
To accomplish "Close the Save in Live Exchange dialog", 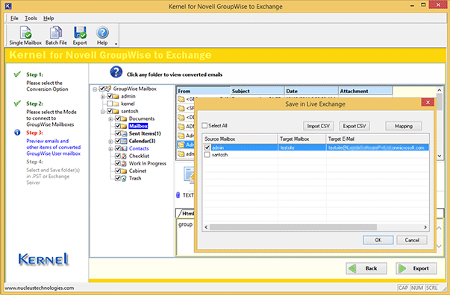I will (x=428, y=102).
